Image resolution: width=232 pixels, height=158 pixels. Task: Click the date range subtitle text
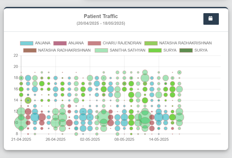point(101,23)
